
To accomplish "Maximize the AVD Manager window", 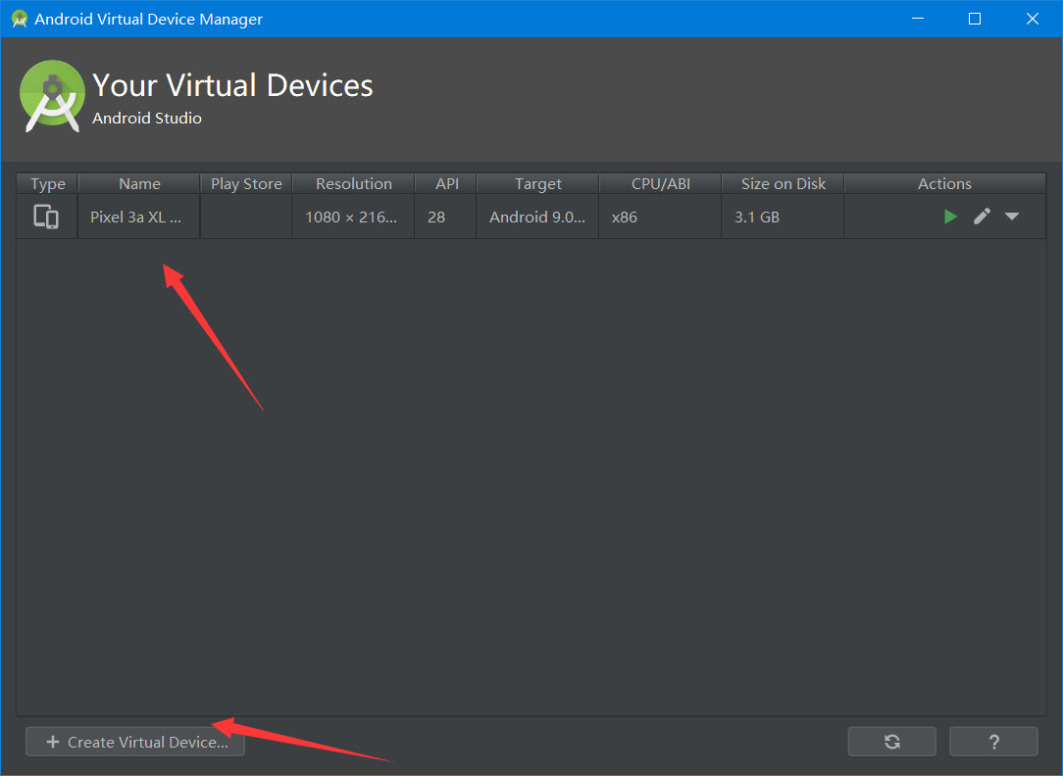I will 975,19.
